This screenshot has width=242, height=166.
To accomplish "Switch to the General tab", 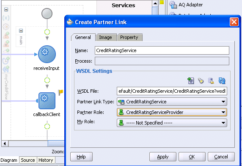I will [83, 37].
